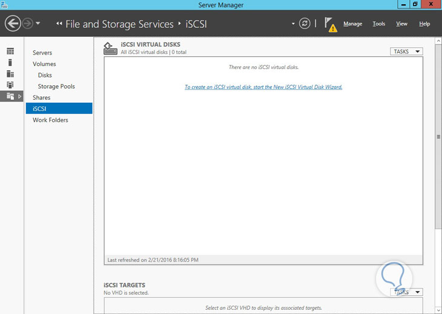Click the forward navigation arrow
Viewport: 442px width, 314px height.
coord(27,24)
